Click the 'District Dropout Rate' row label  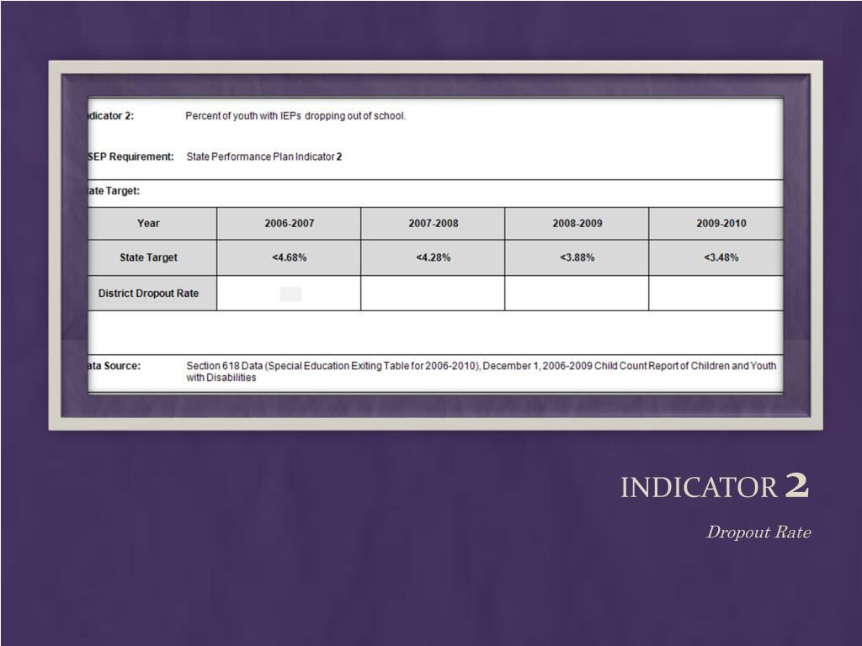pyautogui.click(x=152, y=294)
